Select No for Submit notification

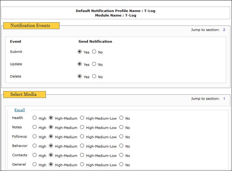tap(94, 52)
